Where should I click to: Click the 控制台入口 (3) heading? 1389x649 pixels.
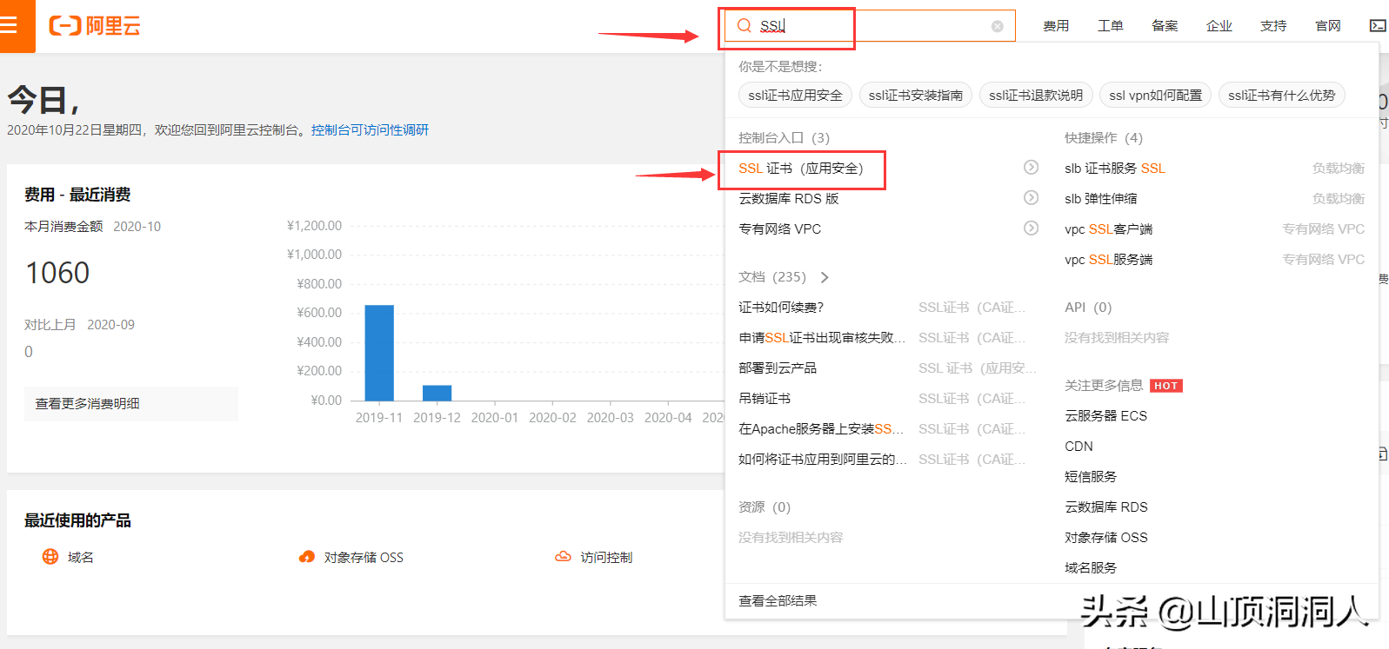point(784,138)
